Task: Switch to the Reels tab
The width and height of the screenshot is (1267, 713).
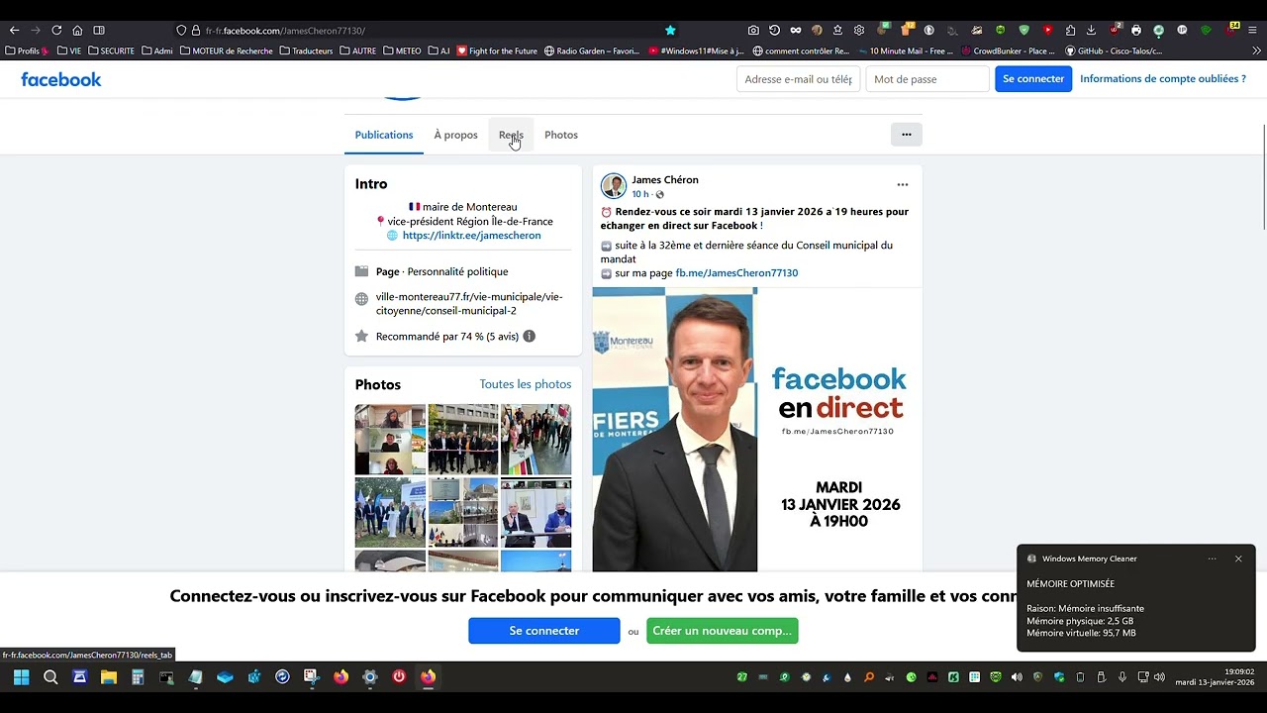Action: point(511,135)
